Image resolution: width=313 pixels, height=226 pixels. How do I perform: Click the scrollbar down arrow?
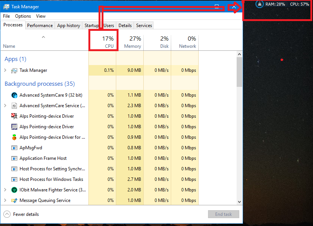[x=239, y=202]
